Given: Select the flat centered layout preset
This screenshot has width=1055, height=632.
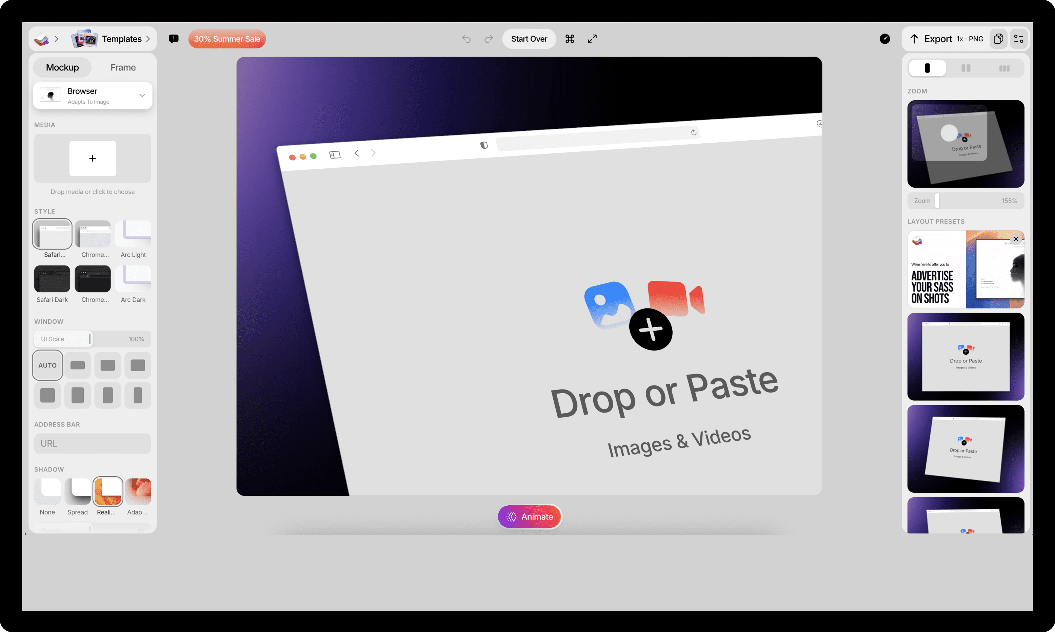Looking at the screenshot, I should point(966,357).
